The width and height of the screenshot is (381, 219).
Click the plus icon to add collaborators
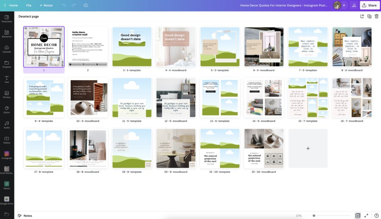click(x=344, y=5)
